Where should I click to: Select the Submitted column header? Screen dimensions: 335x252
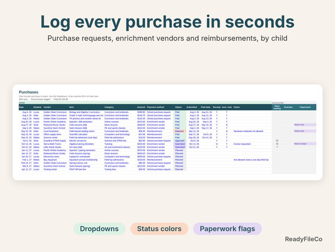(x=192, y=107)
